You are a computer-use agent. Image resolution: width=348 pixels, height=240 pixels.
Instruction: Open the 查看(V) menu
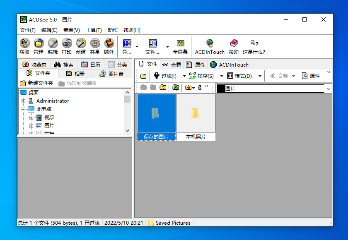[x=71, y=30]
